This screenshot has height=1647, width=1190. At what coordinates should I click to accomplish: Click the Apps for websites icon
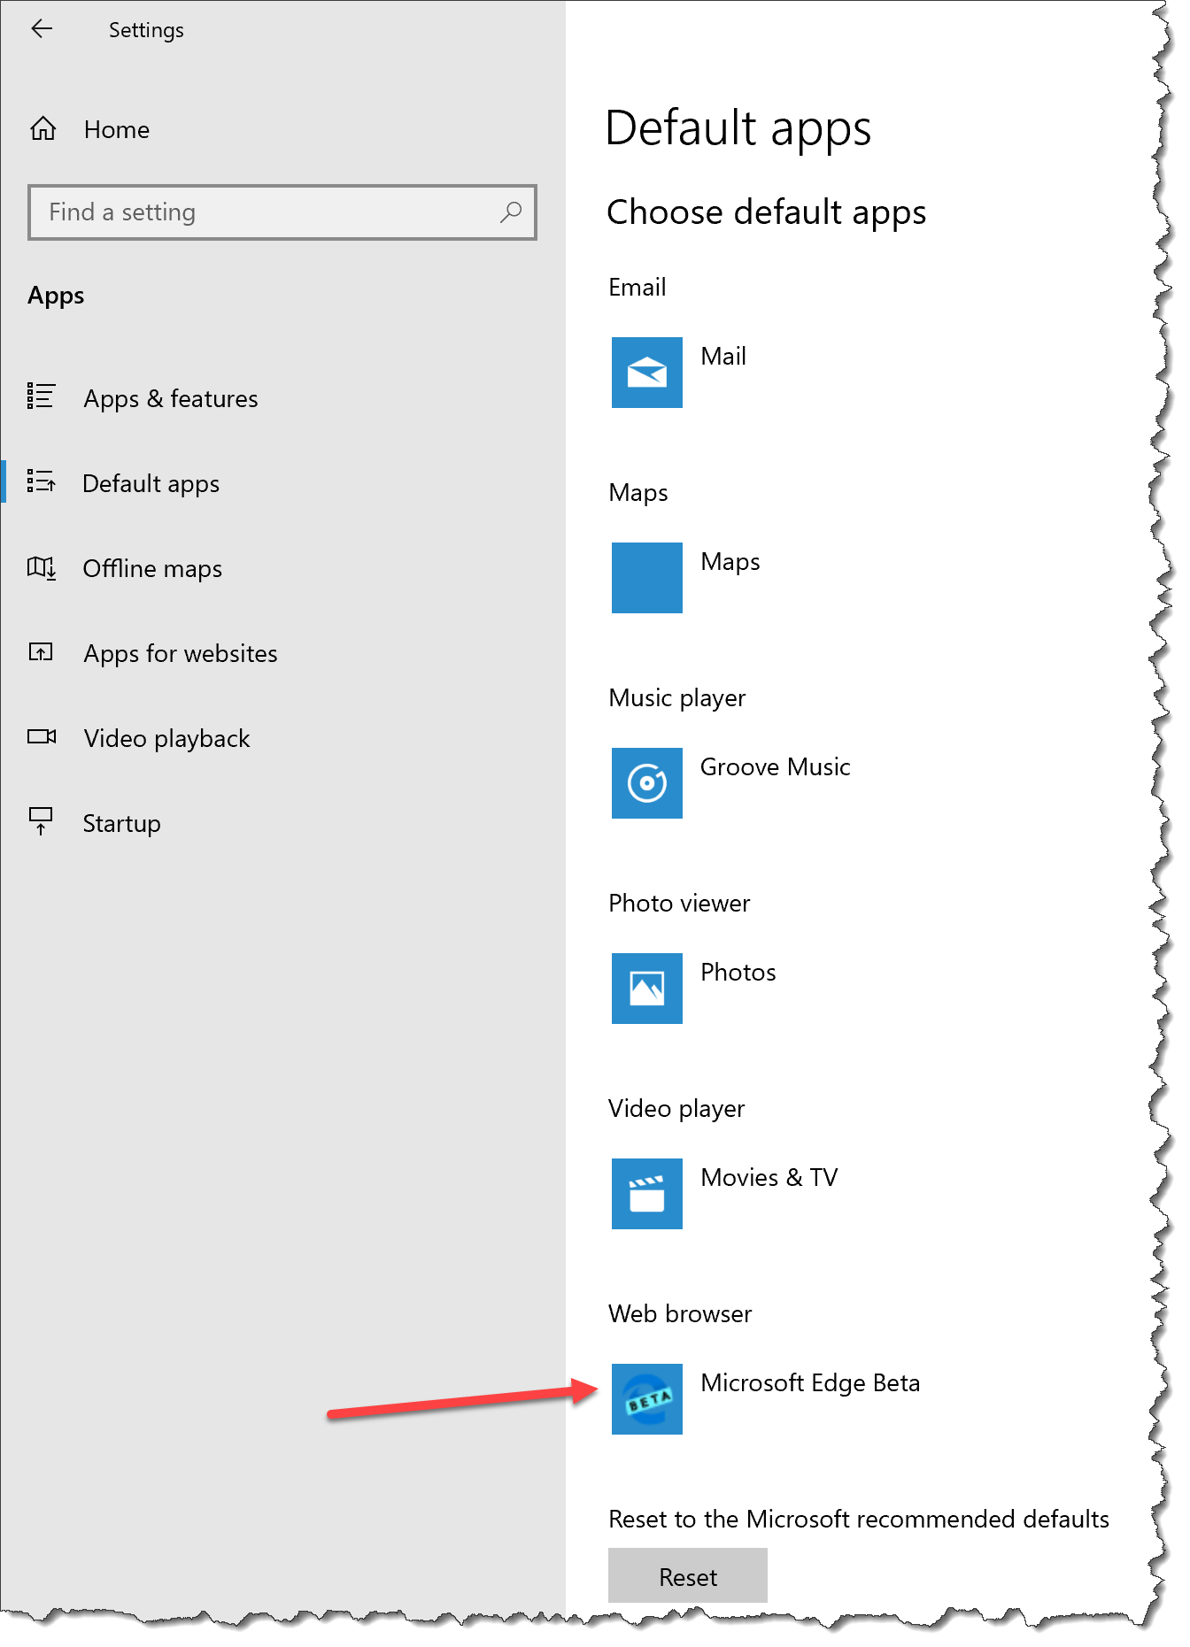point(41,652)
